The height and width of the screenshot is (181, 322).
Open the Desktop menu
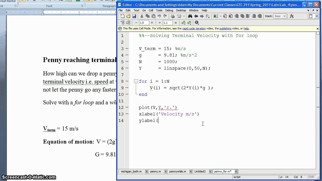(181, 10)
